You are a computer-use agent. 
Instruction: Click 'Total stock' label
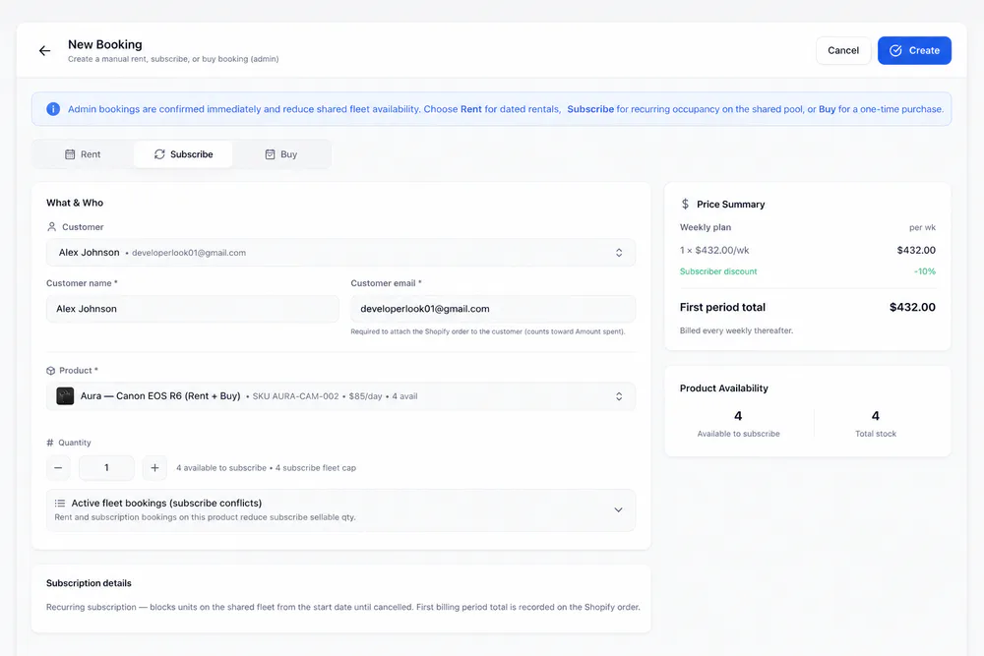tap(876, 434)
